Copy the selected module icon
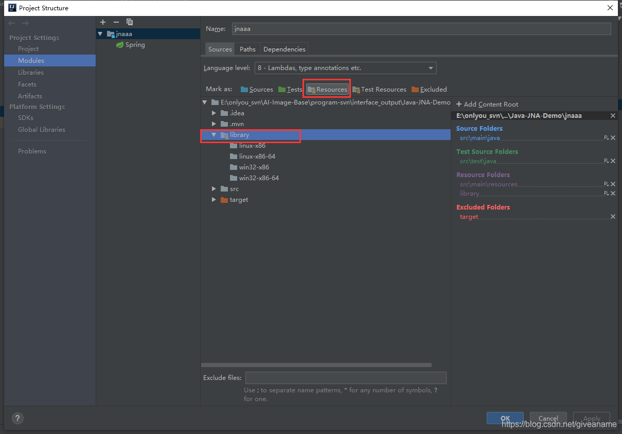622x434 pixels. [x=130, y=22]
